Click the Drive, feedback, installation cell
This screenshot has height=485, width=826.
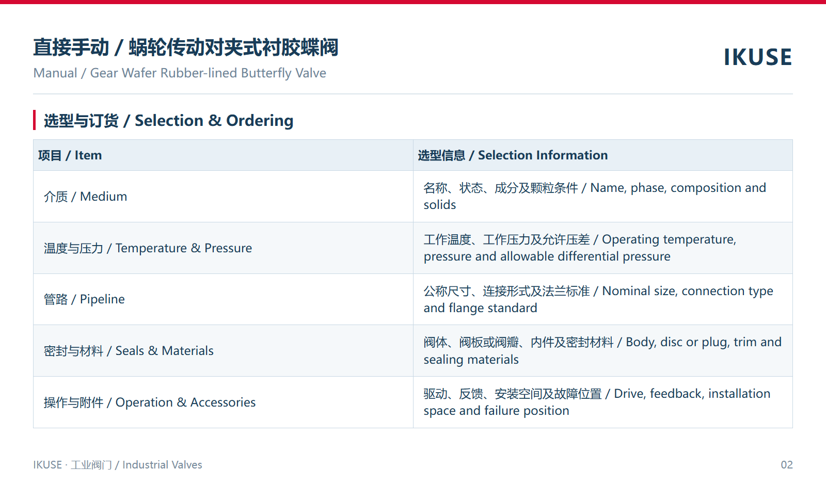(603, 402)
